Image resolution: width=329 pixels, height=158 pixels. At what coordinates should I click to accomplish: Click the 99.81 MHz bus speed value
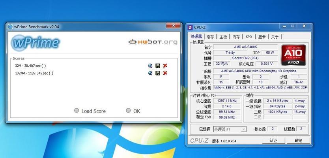click(x=227, y=112)
